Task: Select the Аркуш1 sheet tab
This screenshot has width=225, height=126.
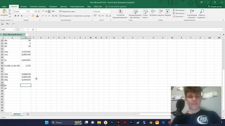Action: [x=17, y=114]
